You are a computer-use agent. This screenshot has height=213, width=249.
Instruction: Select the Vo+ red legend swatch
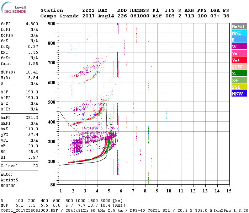click(x=239, y=60)
